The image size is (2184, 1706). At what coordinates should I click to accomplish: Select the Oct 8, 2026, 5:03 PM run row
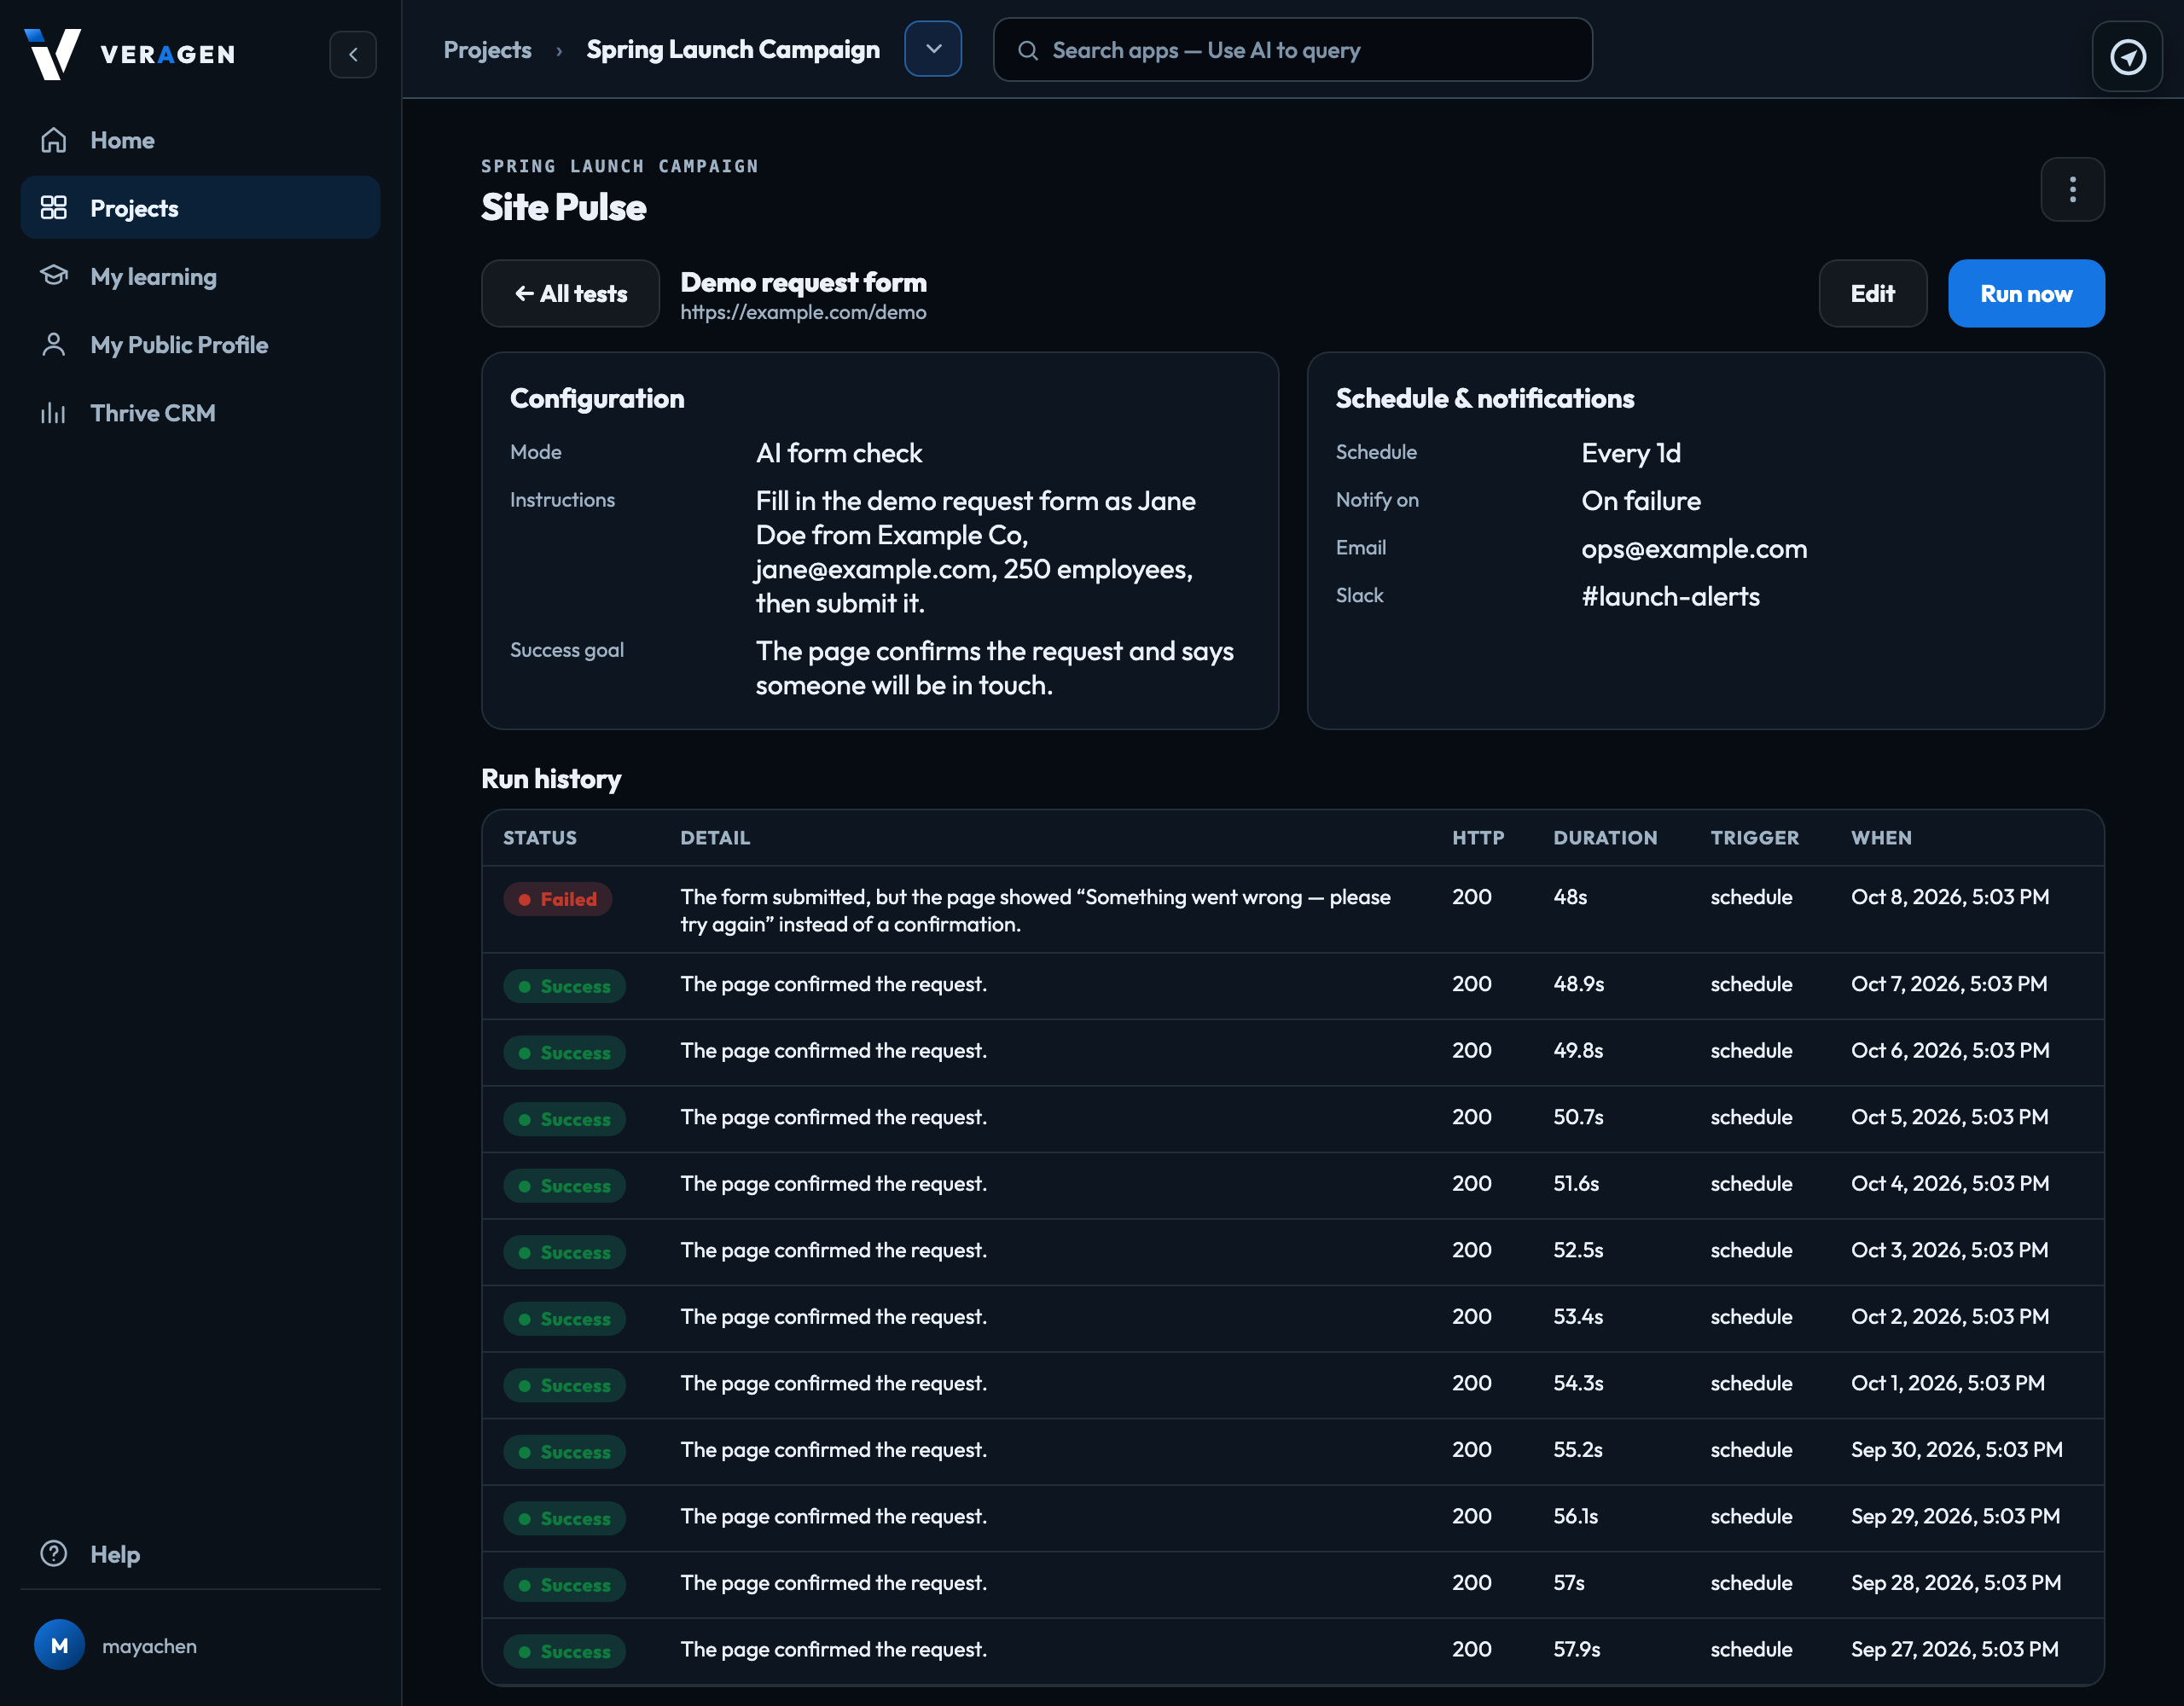pos(1292,909)
